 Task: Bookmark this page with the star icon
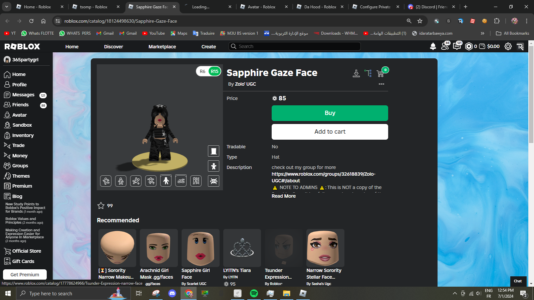(x=420, y=21)
